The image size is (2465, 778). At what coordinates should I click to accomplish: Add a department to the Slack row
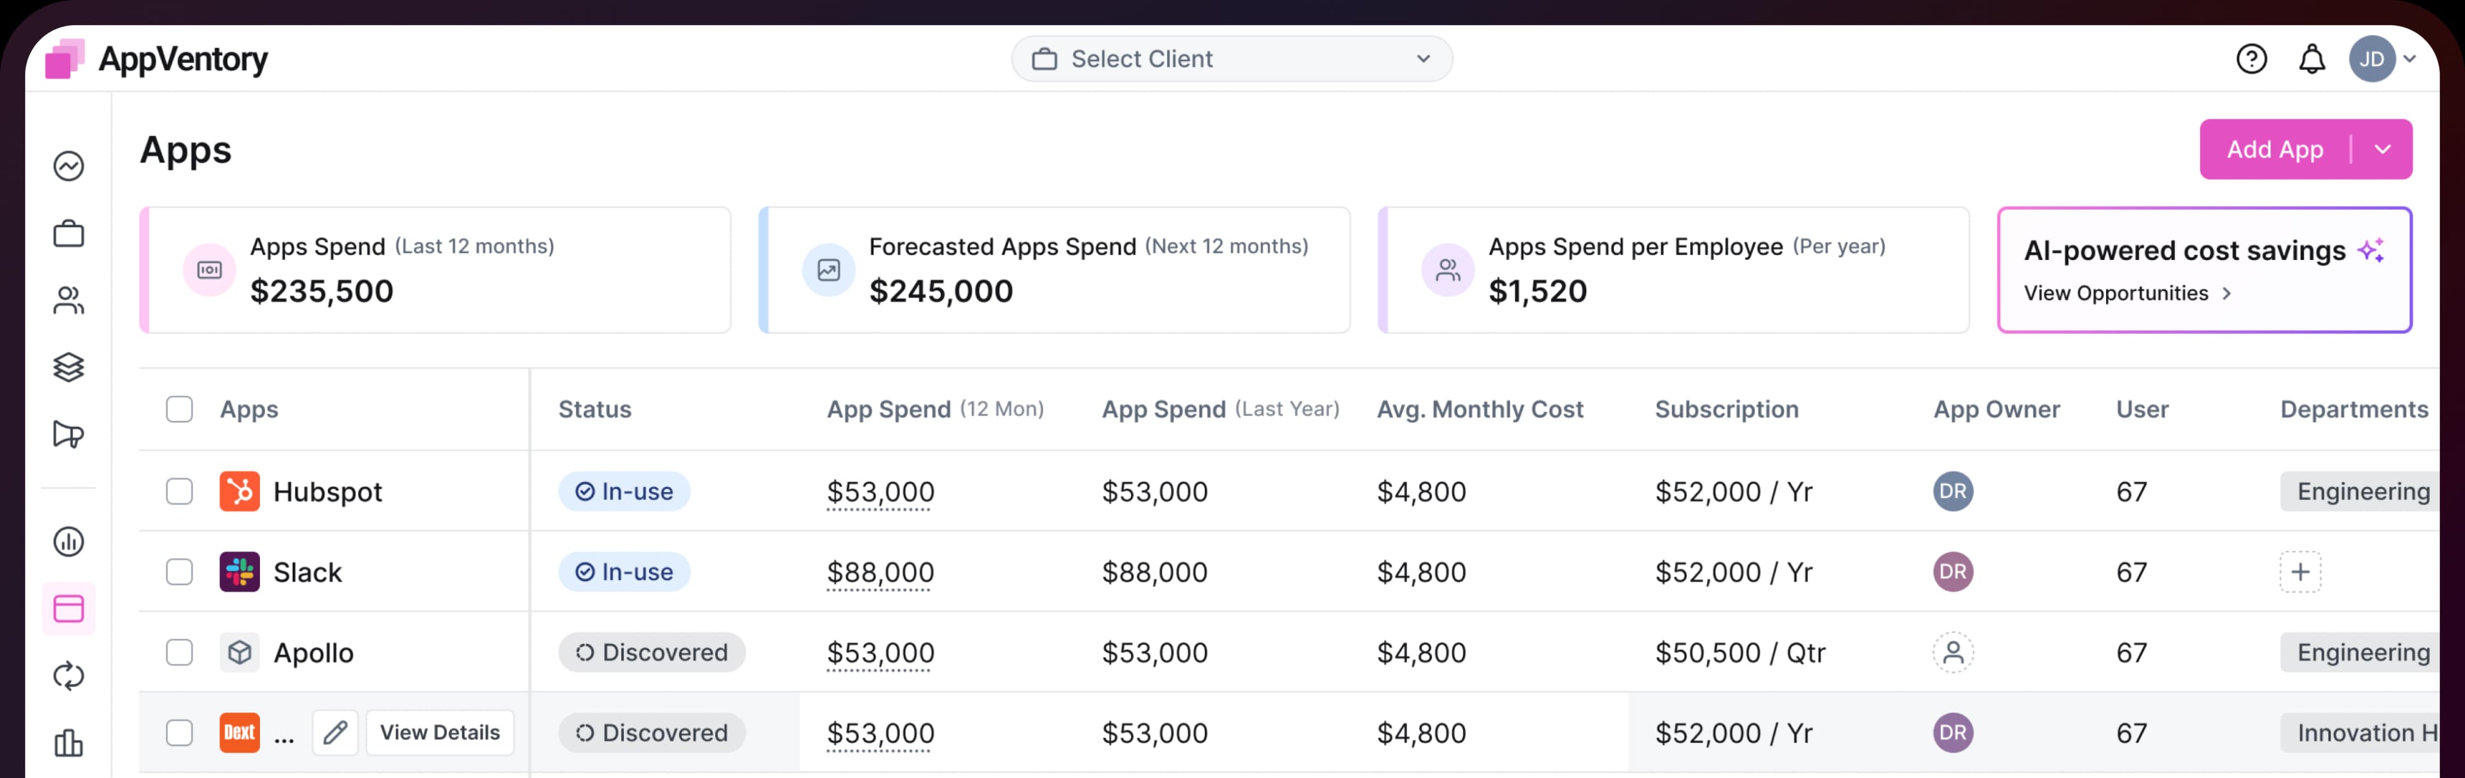(2299, 572)
